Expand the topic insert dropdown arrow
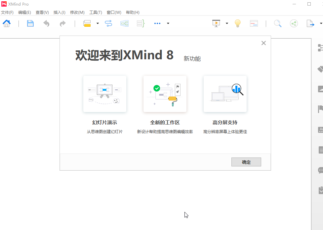Image resolution: width=323 pixels, height=230 pixels. click(98, 23)
